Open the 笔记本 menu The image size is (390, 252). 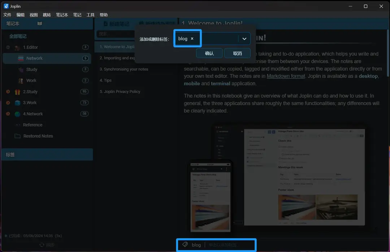pos(62,15)
